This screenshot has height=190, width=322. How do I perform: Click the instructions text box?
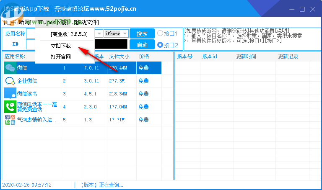click(252, 39)
